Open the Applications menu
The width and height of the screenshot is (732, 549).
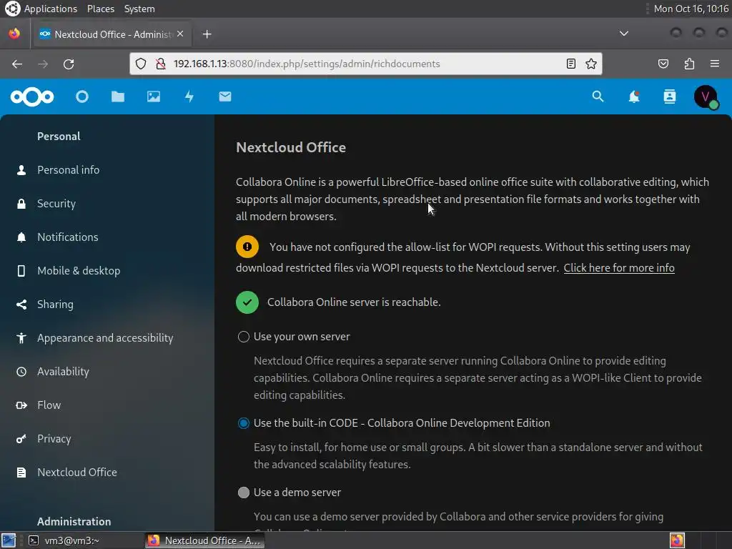click(x=51, y=9)
